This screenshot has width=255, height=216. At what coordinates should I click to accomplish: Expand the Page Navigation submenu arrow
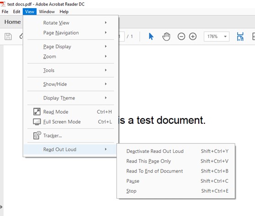point(106,32)
